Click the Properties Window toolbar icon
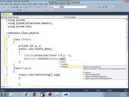This screenshot has height=97, width=129. pyautogui.click(x=93, y=7)
